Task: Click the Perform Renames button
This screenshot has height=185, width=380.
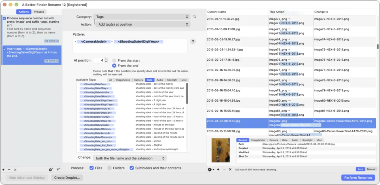Action: pos(358,178)
